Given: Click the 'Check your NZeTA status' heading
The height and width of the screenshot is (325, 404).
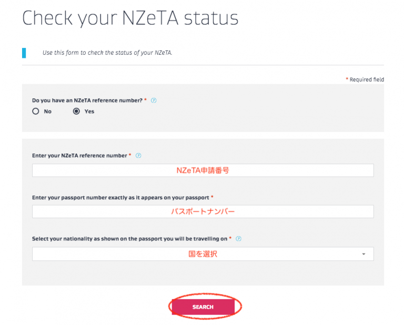Looking at the screenshot, I should pyautogui.click(x=130, y=18).
